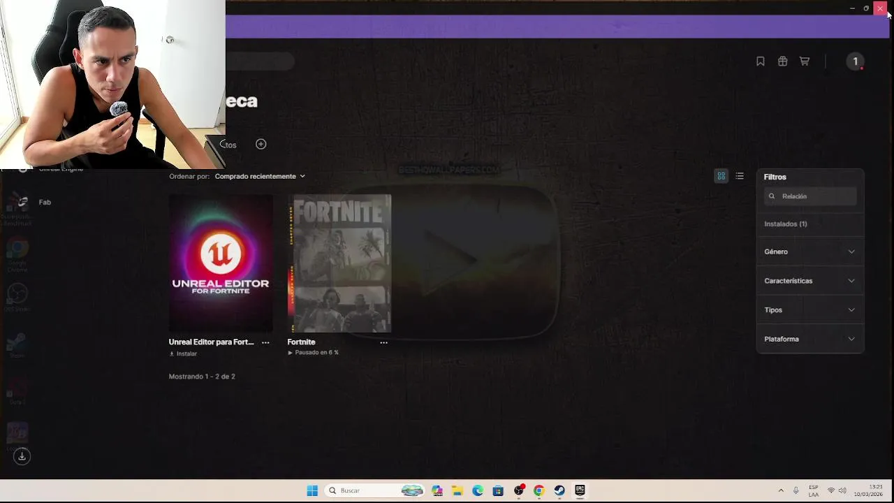Open File Explorer from taskbar
Image resolution: width=894 pixels, height=503 pixels.
click(x=457, y=490)
